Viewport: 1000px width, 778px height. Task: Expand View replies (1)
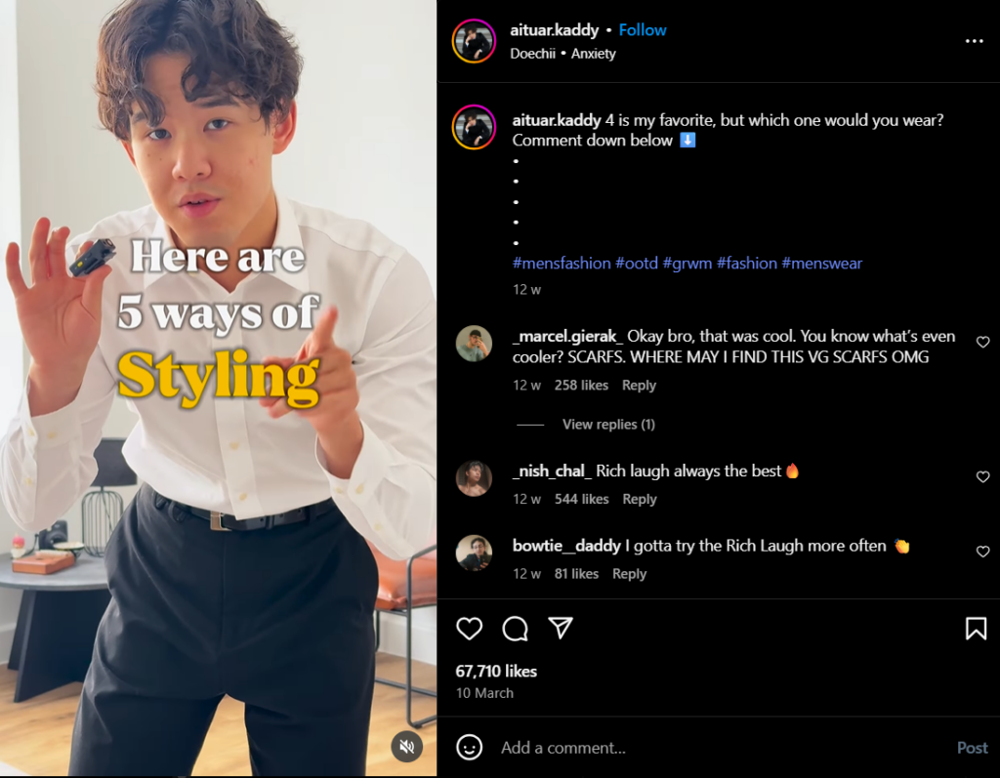pos(608,425)
